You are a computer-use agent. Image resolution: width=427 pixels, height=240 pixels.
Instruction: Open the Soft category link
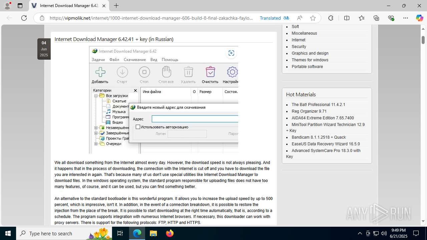coord(295,27)
